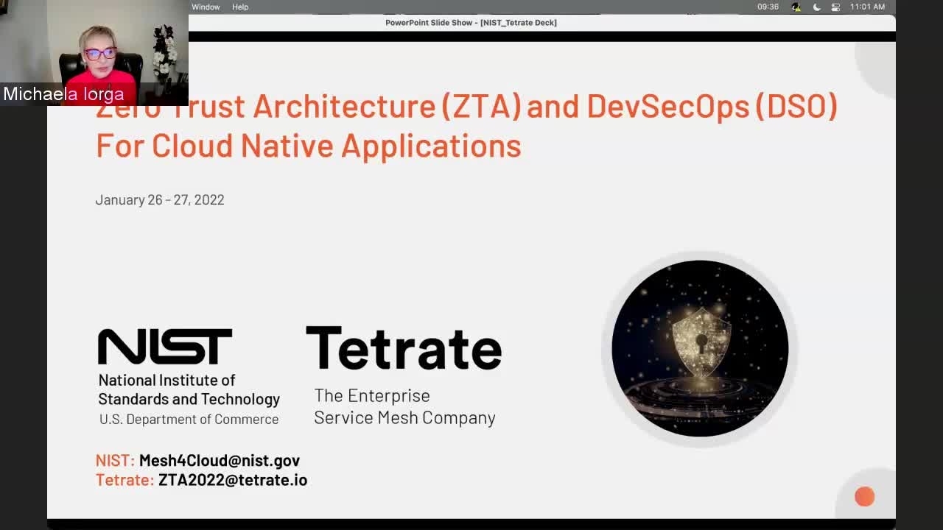
Task: Click the NIST logo on the slide
Action: 165,347
